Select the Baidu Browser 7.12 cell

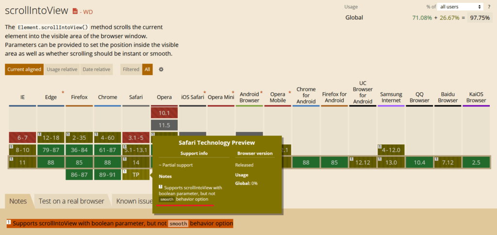coord(448,163)
